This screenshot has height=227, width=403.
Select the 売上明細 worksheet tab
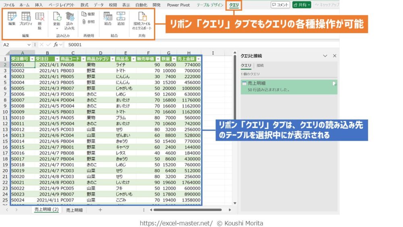[74, 210]
